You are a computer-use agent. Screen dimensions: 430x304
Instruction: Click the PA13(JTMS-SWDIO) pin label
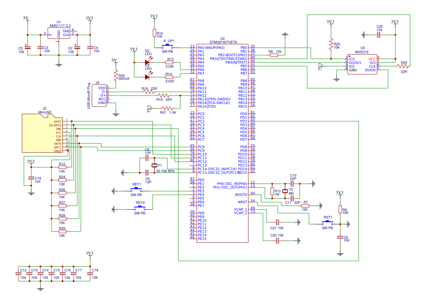(214, 99)
